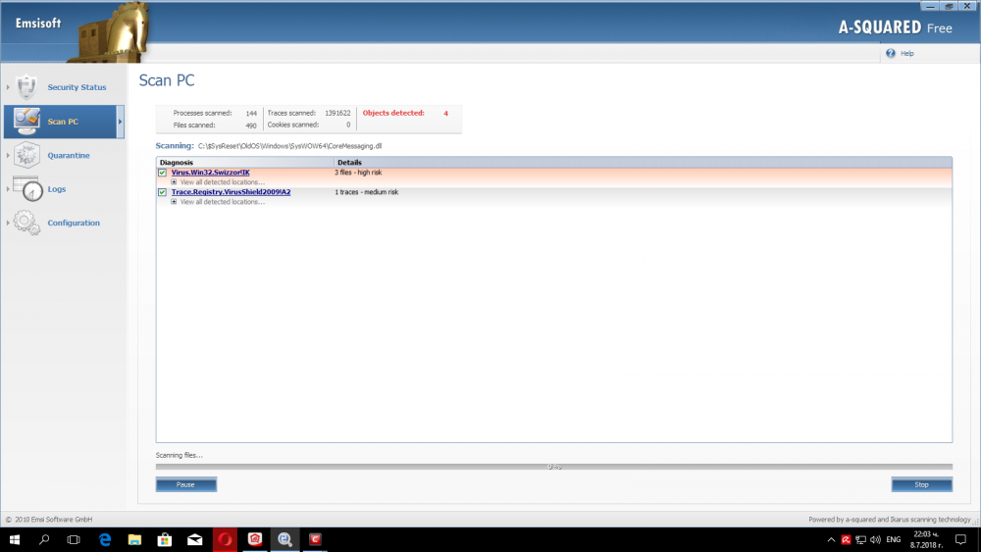Click the scan progress bar

pyautogui.click(x=553, y=467)
